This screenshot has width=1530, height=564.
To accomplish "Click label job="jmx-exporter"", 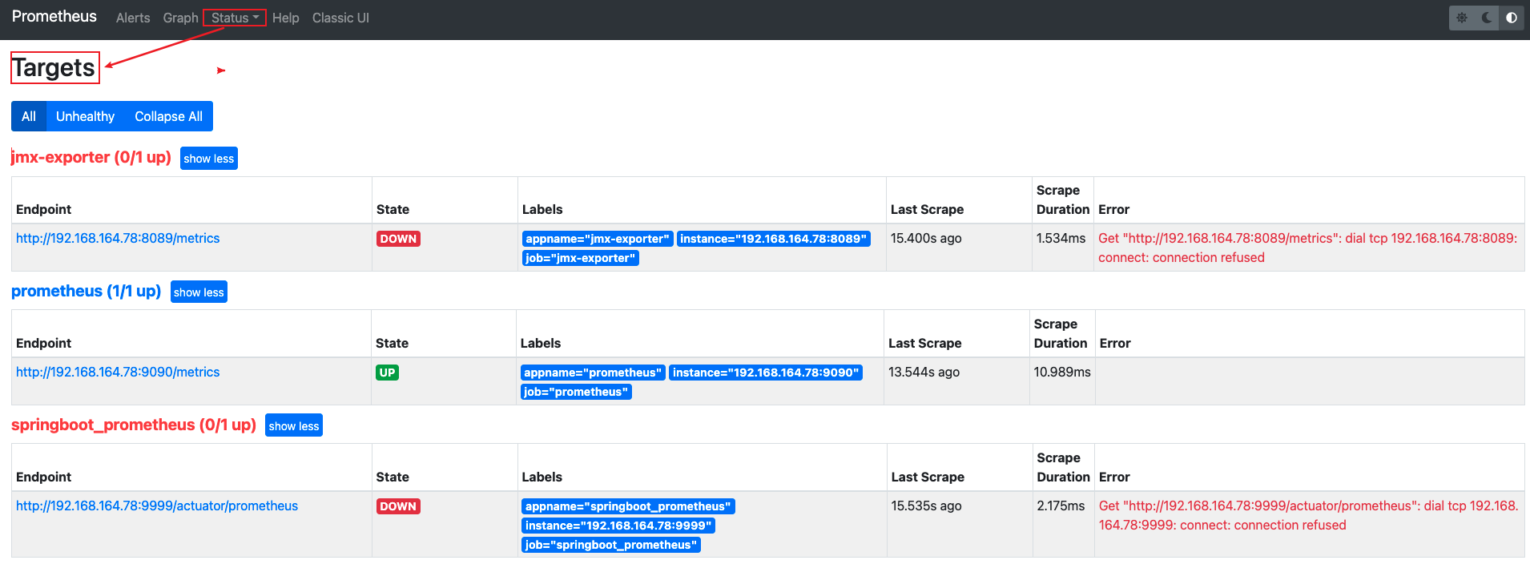I will pyautogui.click(x=581, y=258).
